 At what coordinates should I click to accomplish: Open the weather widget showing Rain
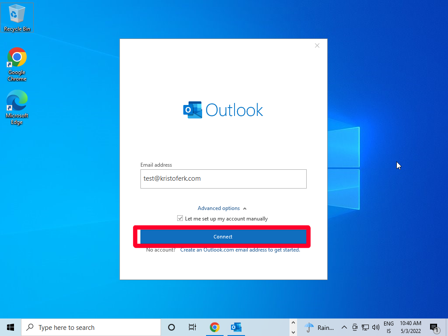(x=319, y=327)
